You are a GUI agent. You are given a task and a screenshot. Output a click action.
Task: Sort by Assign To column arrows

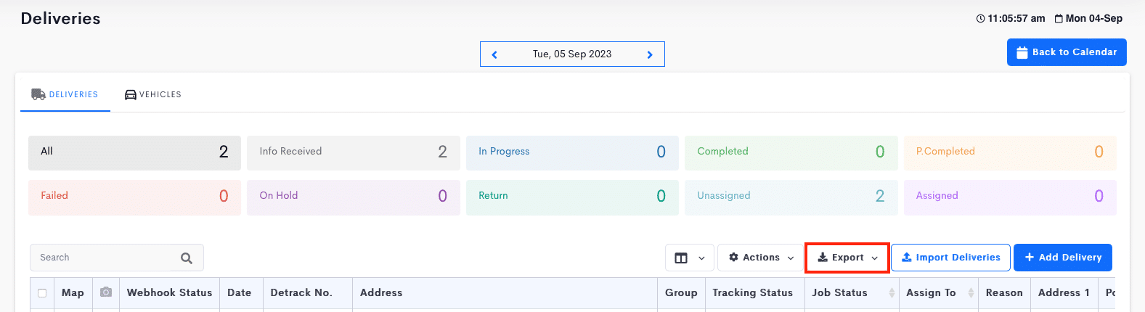click(971, 292)
